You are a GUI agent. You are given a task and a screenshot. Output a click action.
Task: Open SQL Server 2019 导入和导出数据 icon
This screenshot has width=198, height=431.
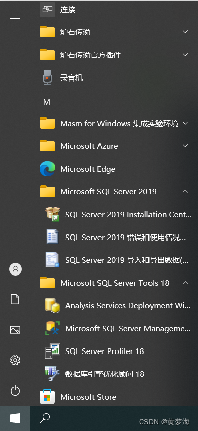(x=53, y=260)
